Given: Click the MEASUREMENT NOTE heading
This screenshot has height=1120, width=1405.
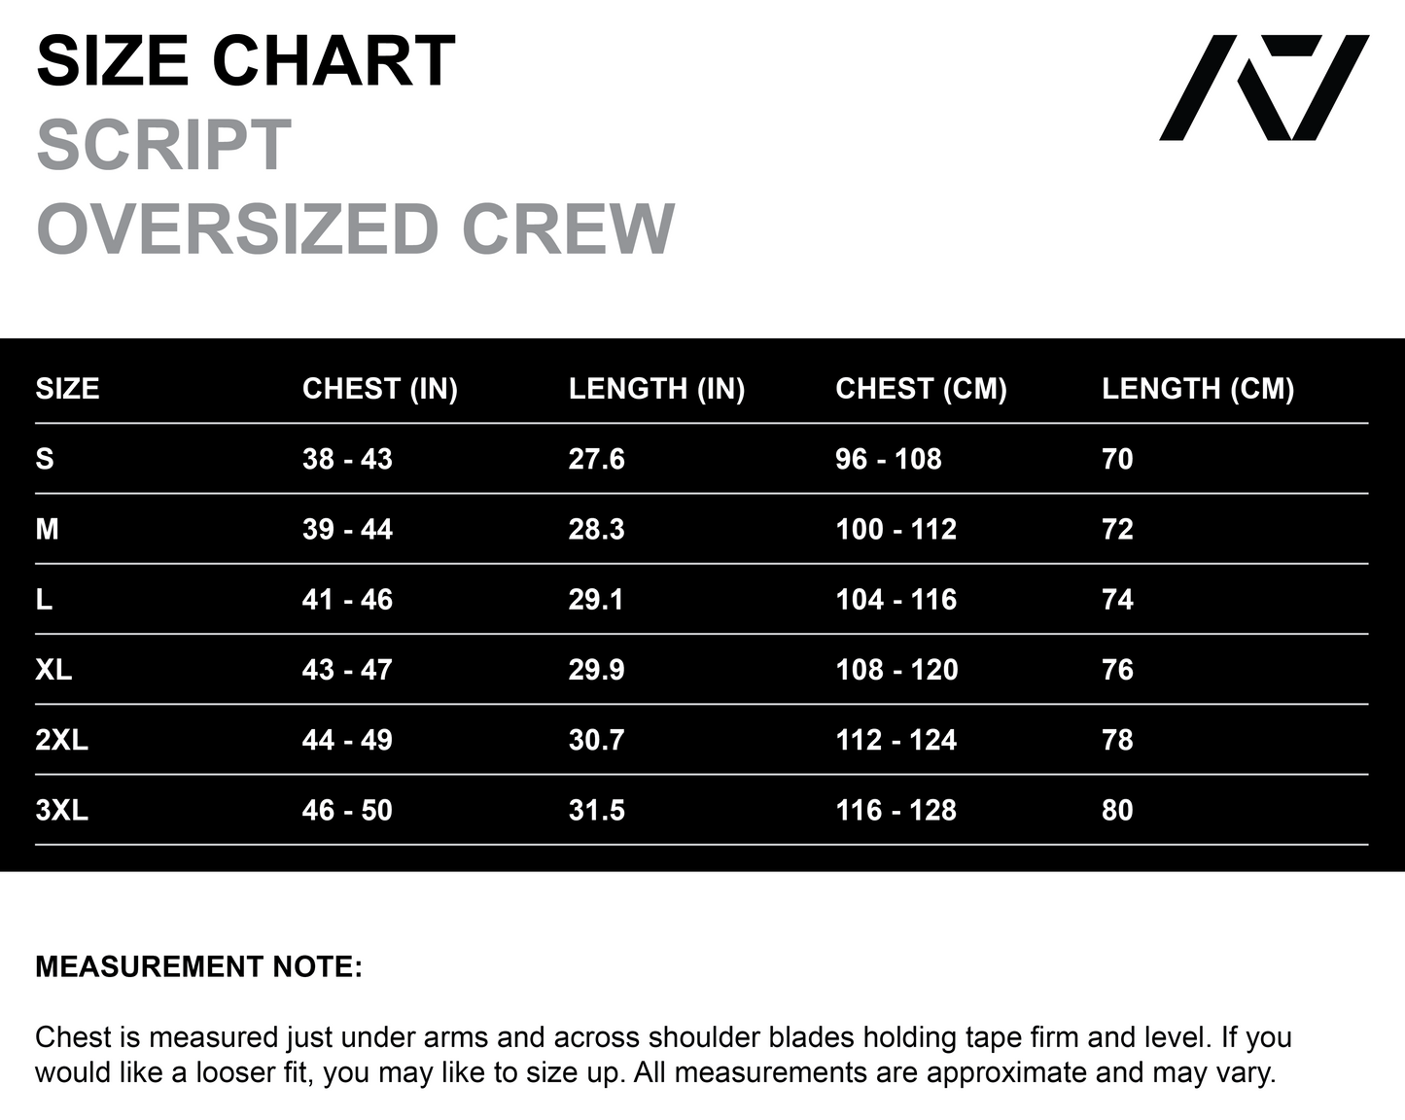Looking at the screenshot, I should click(x=198, y=966).
